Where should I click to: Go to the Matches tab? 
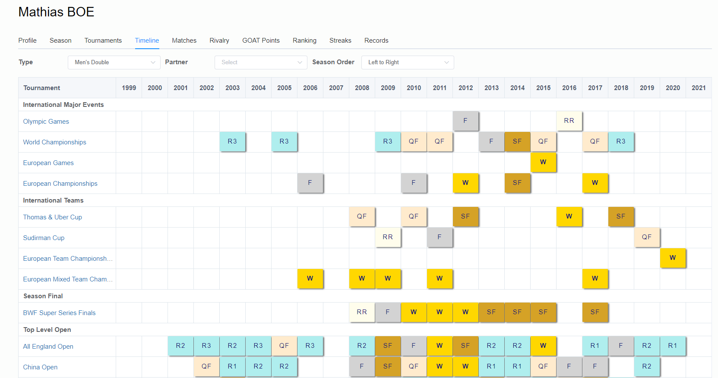click(x=184, y=41)
